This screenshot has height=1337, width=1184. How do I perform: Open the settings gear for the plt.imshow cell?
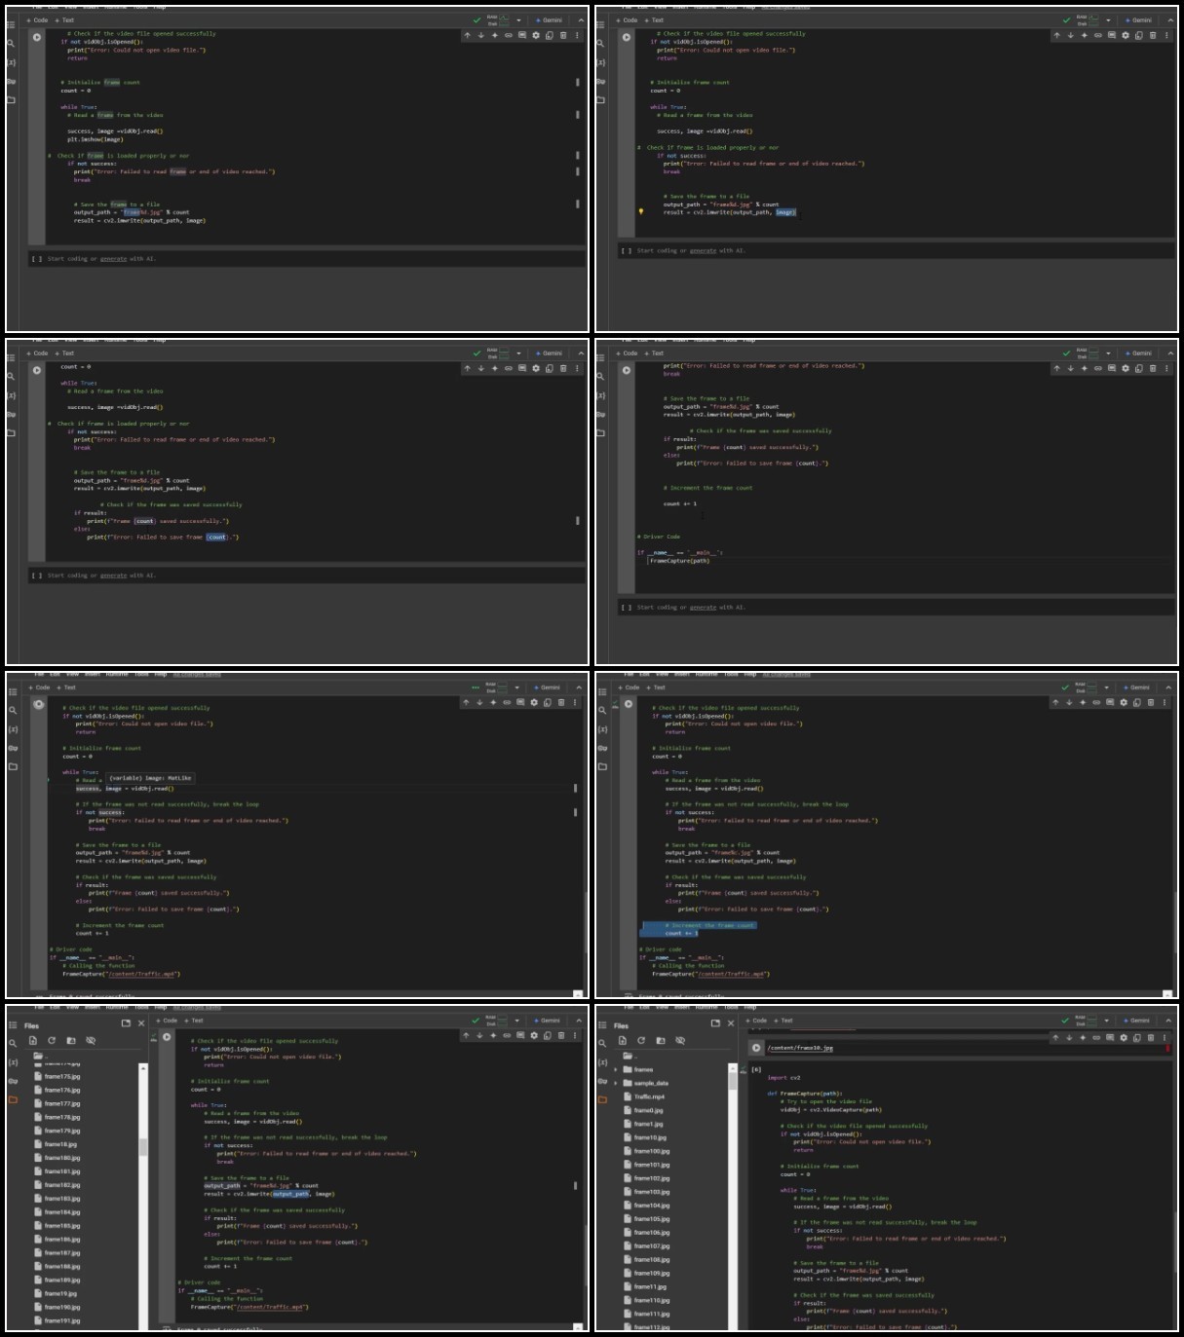[536, 35]
